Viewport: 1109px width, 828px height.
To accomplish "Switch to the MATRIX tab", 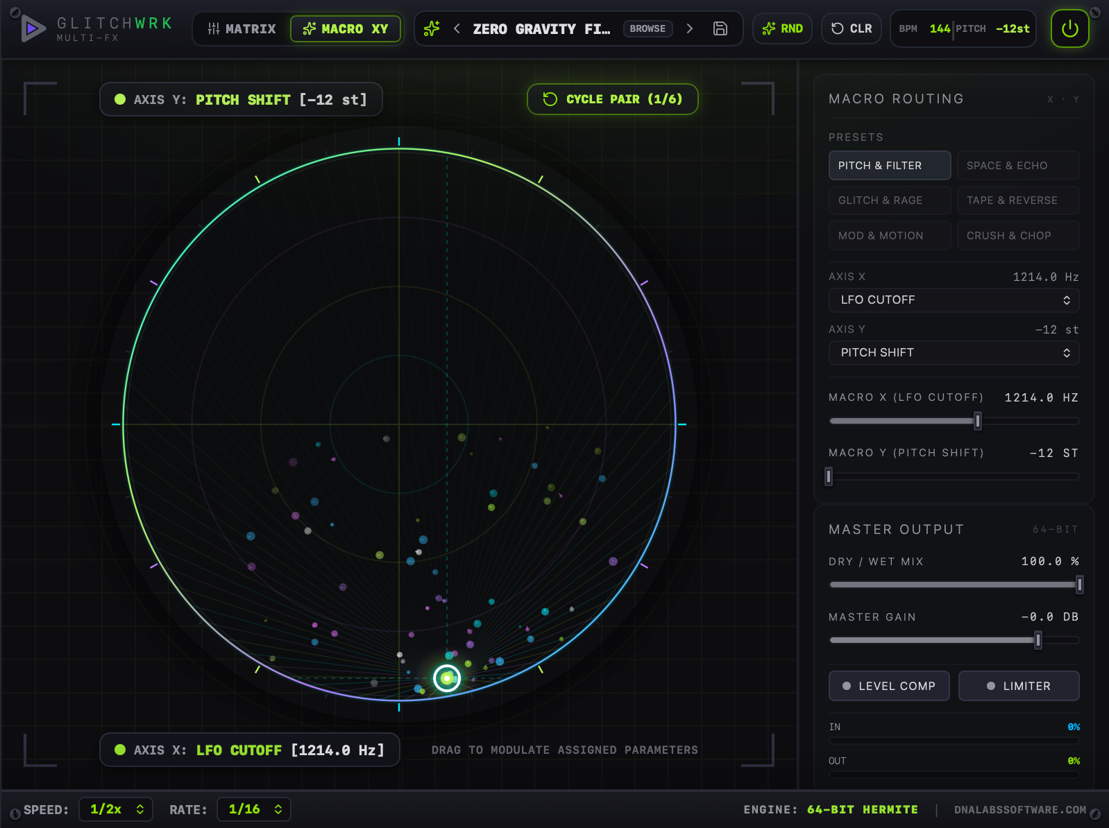I will (x=242, y=28).
